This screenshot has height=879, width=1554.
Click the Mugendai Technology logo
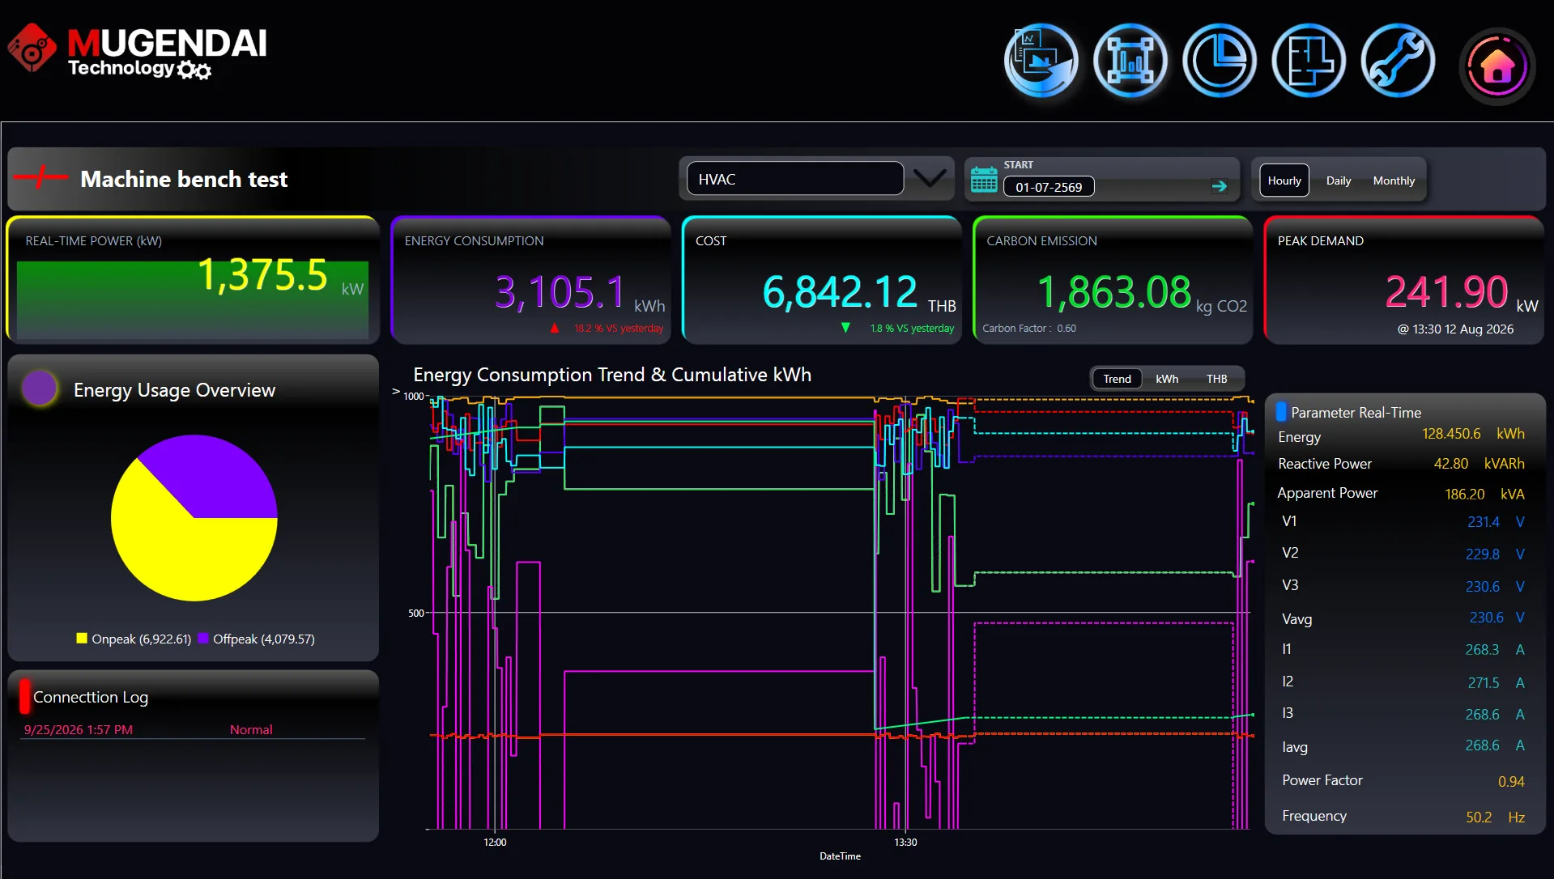coord(138,52)
